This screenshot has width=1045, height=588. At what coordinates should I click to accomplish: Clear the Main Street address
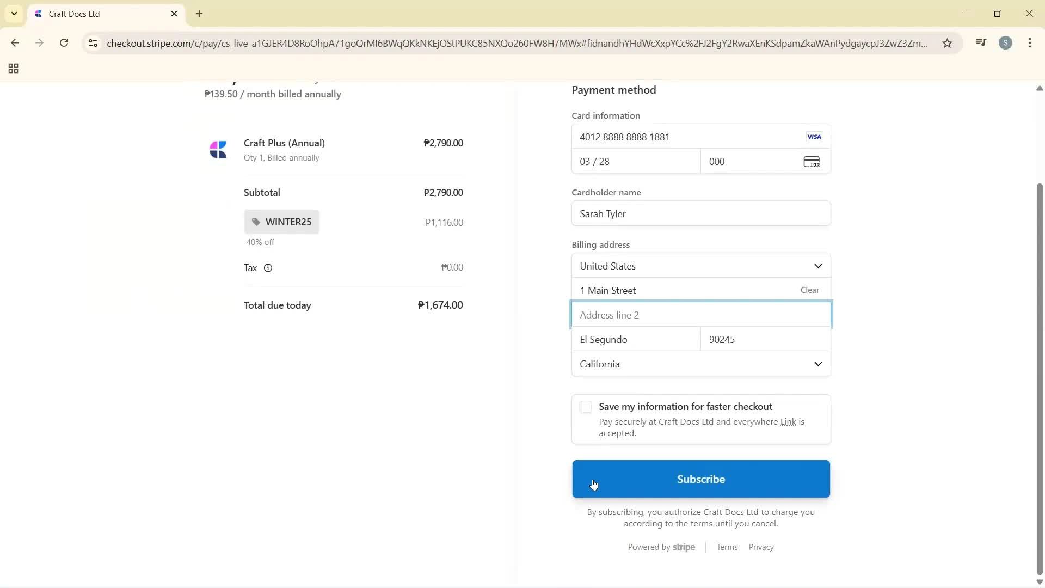click(x=809, y=290)
